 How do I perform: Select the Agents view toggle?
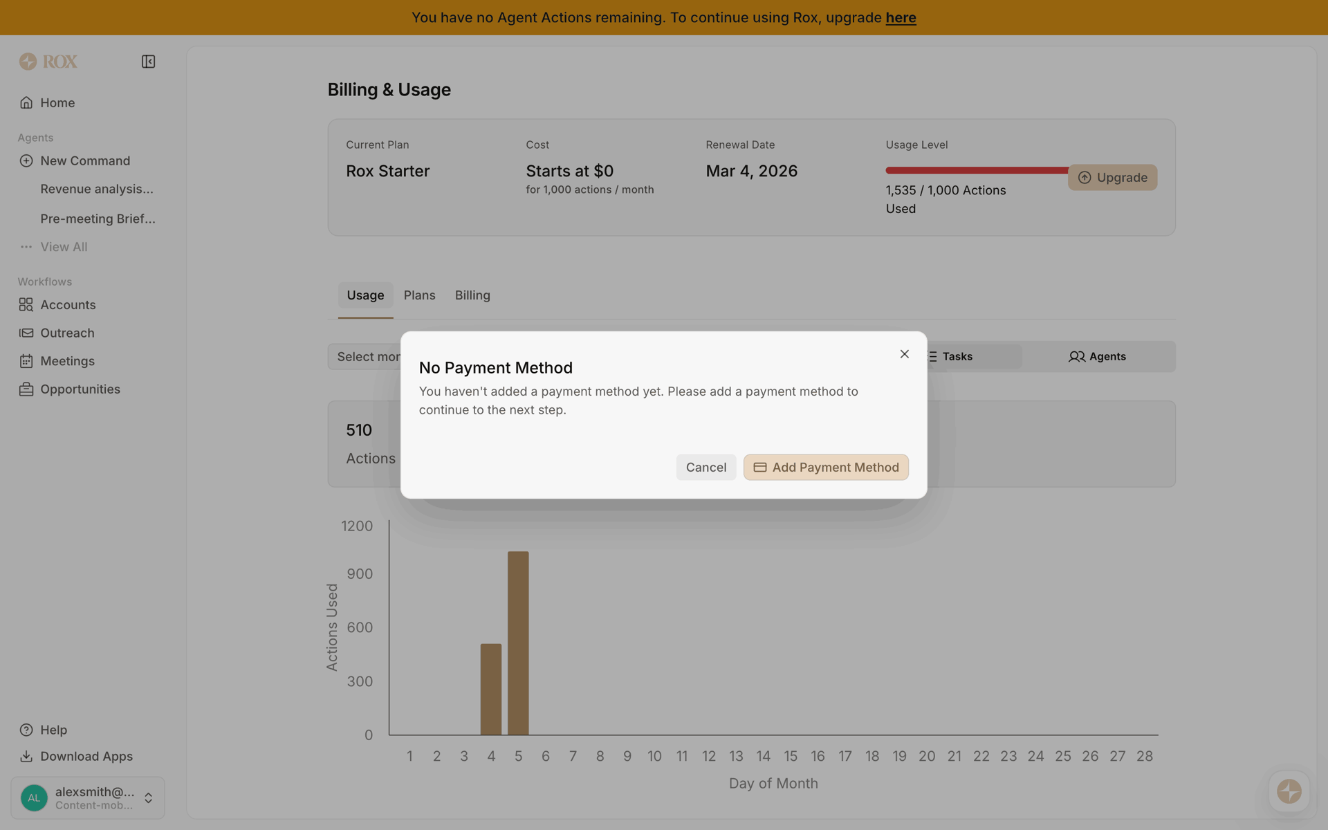pos(1098,357)
